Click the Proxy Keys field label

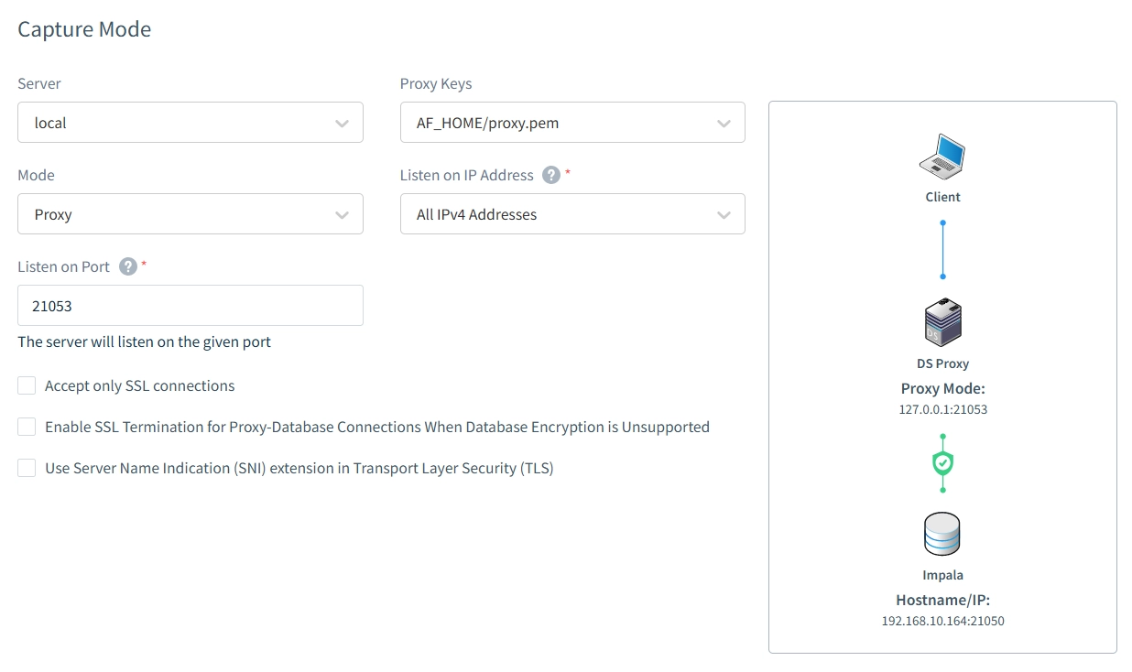(436, 83)
